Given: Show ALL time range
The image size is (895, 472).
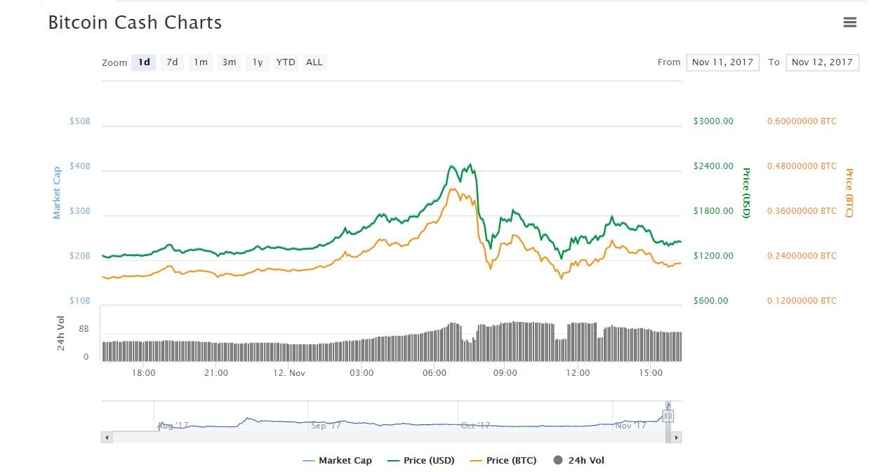Looking at the screenshot, I should coord(314,62).
